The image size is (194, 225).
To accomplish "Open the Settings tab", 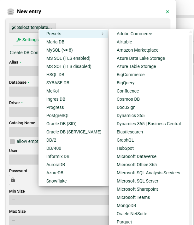I will [x=27, y=40].
